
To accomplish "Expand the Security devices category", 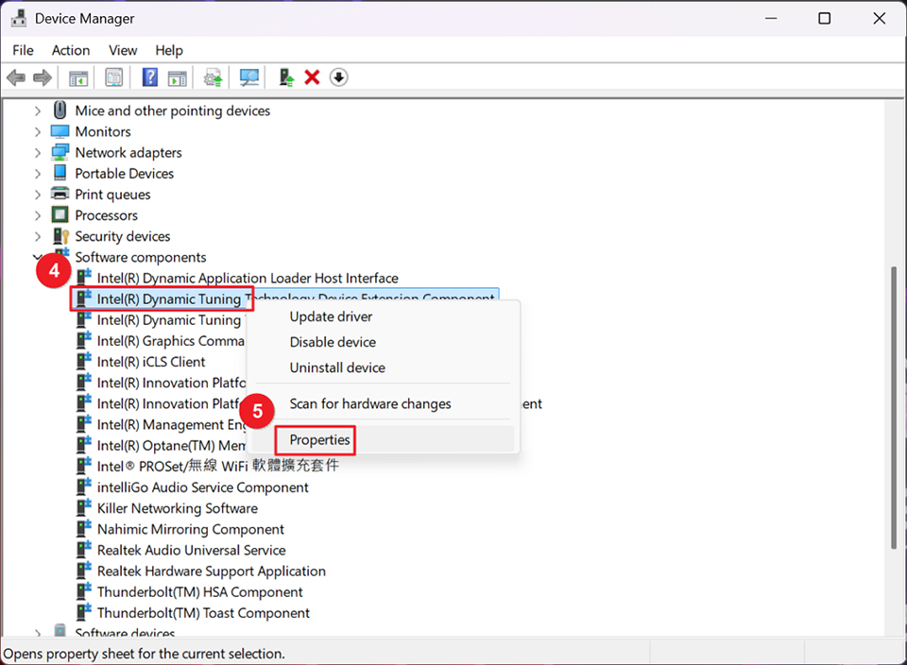I will point(38,236).
